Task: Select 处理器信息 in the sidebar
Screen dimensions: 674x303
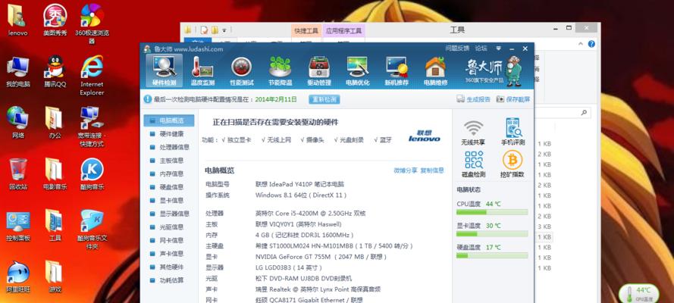Action: (168, 147)
